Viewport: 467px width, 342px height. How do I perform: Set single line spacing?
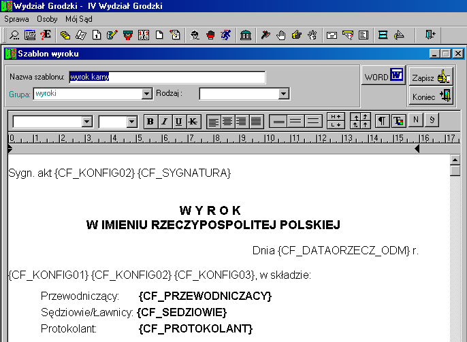tap(278, 122)
